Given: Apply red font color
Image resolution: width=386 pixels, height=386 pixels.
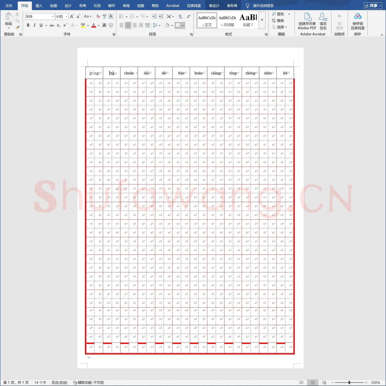Looking at the screenshot, I should 94,25.
